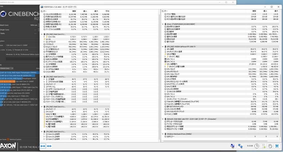Click the chip icon of the Network Intel Alder Lake group

pos(165,119)
